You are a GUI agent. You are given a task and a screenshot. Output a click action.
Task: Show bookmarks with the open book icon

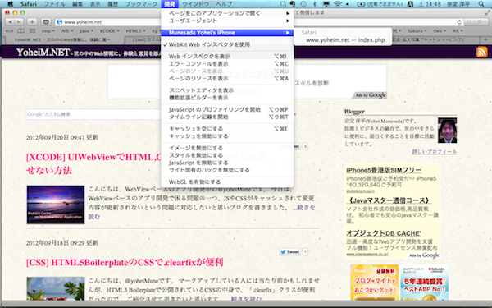(20, 31)
